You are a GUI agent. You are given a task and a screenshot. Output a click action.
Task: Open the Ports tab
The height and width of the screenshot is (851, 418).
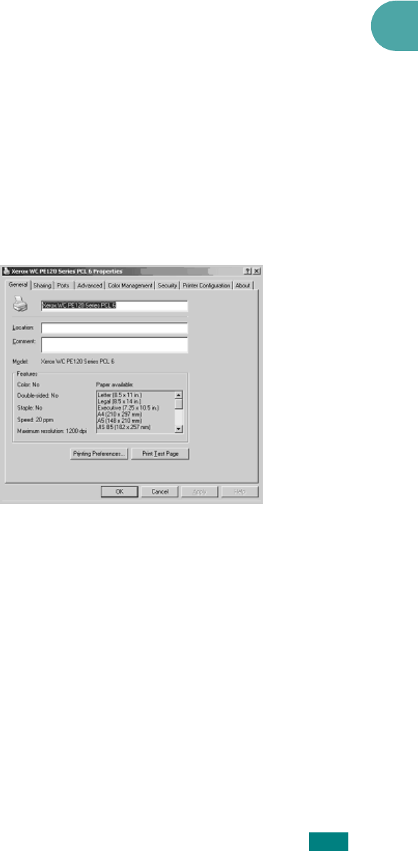[x=63, y=286]
